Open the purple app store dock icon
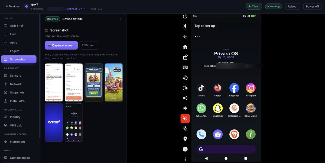 (218, 134)
